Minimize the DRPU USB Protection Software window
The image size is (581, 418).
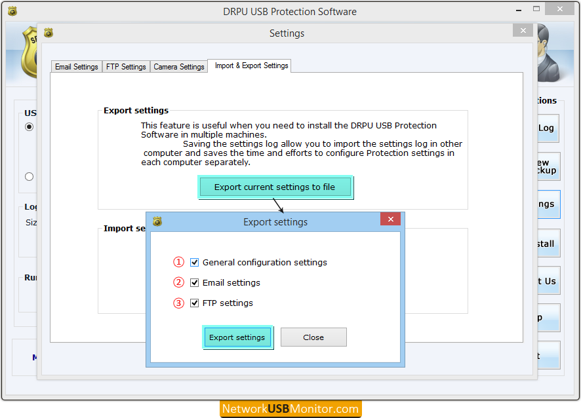(519, 10)
